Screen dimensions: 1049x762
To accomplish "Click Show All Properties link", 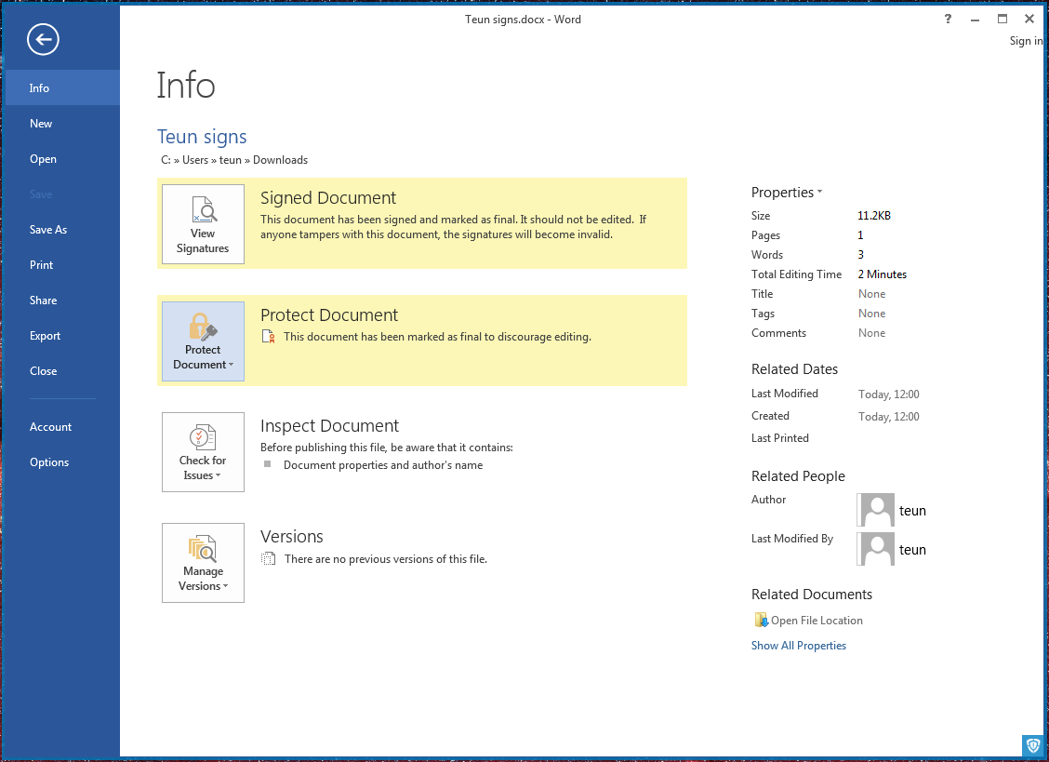I will tap(798, 646).
